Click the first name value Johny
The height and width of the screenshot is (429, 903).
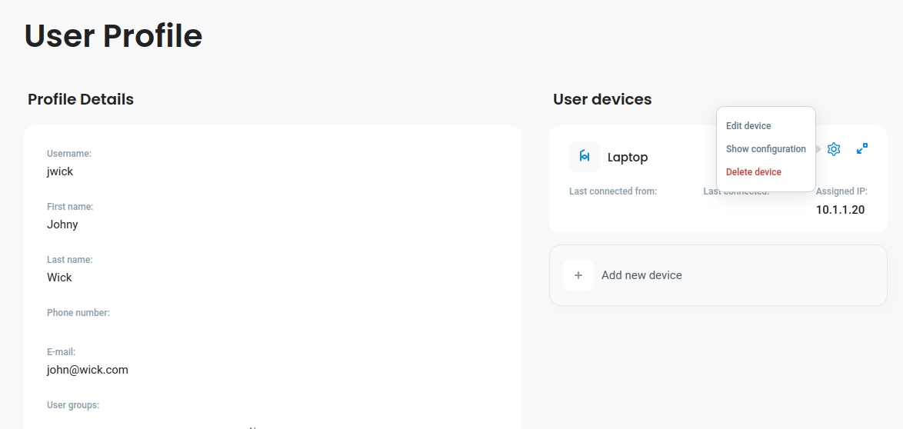point(62,224)
